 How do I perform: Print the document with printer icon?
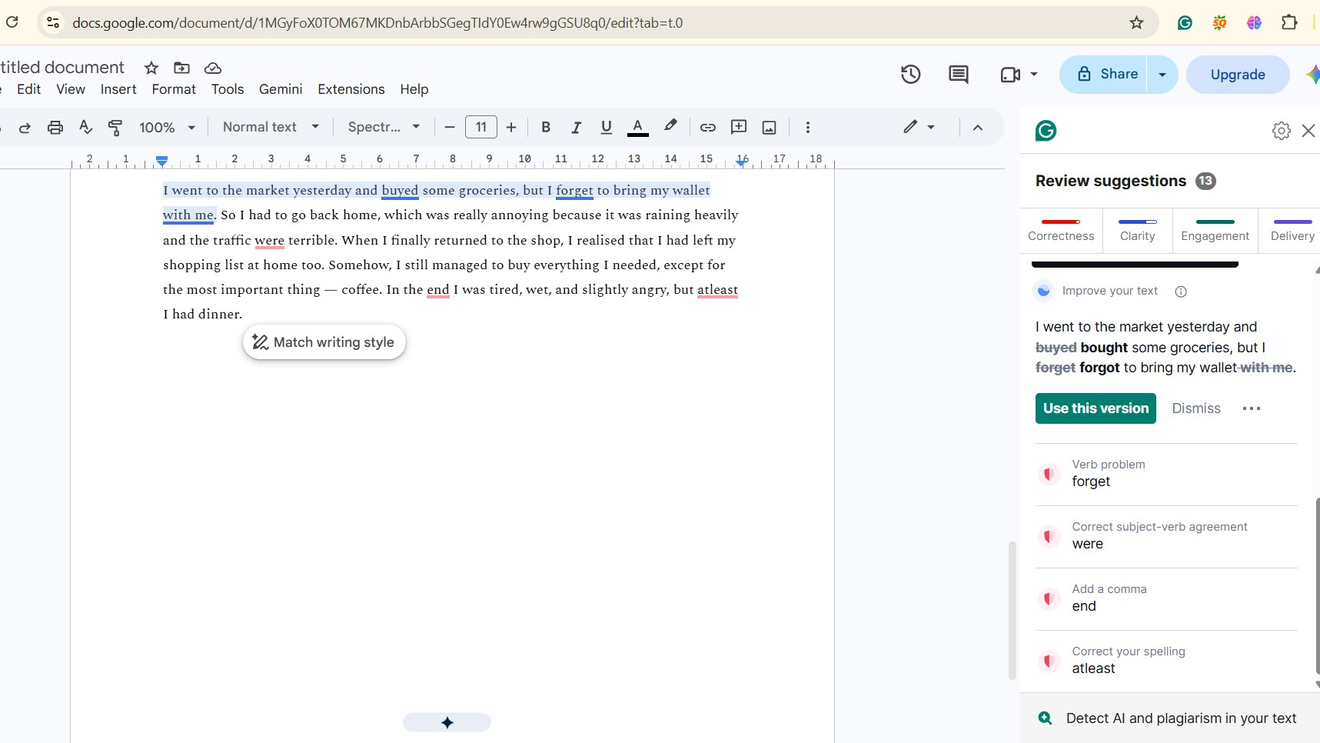[55, 128]
